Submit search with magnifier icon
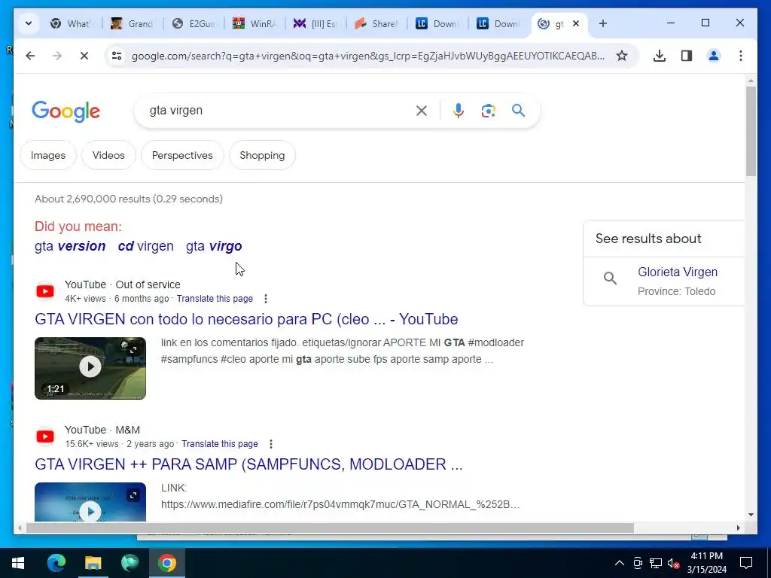 (518, 111)
